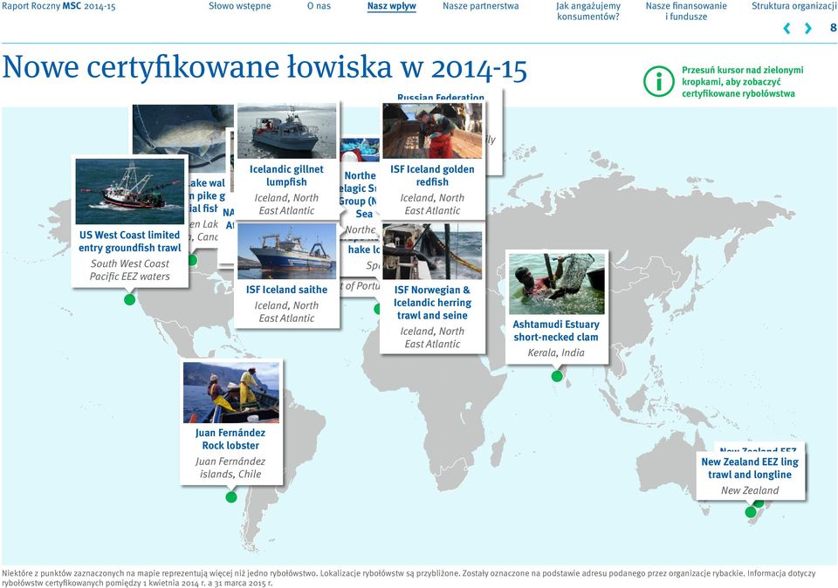Click the green info circle icon
This screenshot has width=838, height=588.
coord(658,82)
